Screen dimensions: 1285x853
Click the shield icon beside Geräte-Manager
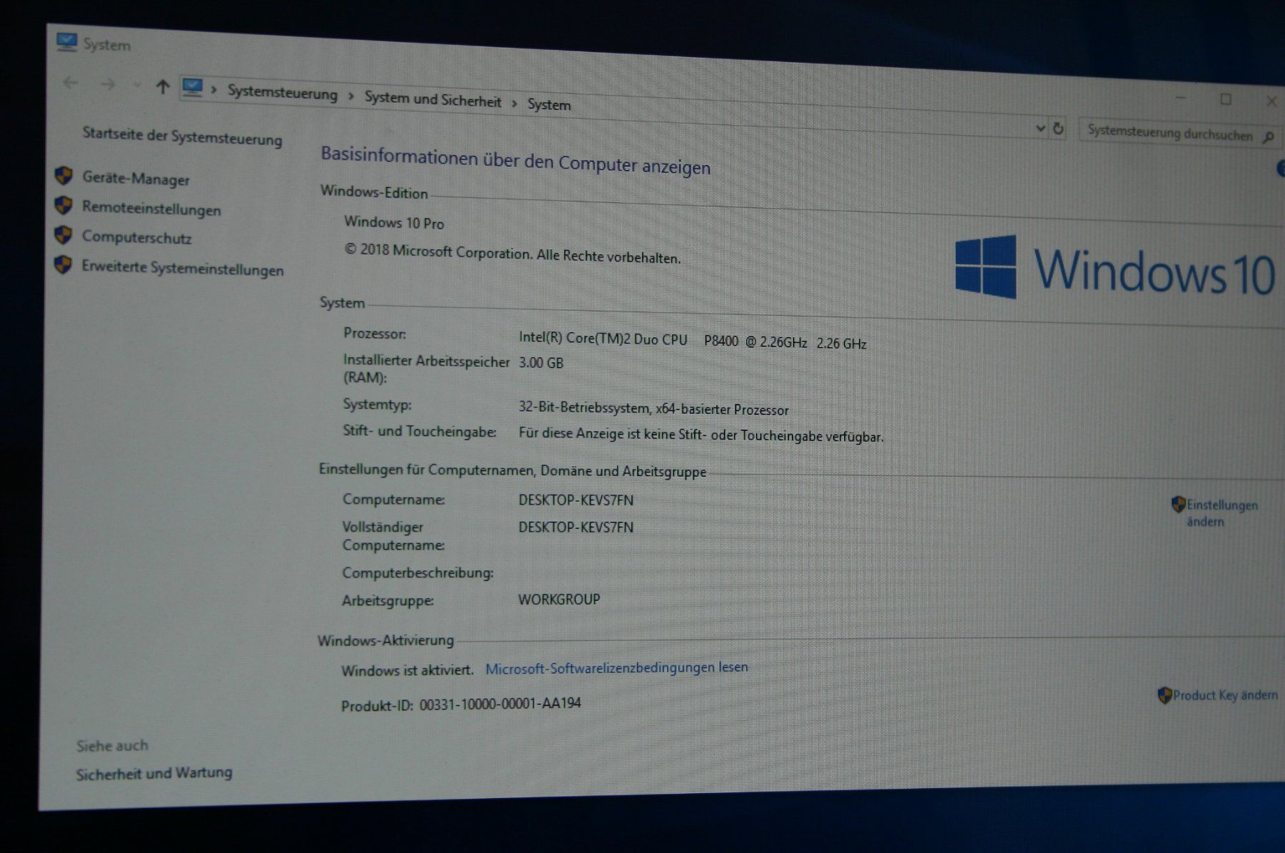64,176
